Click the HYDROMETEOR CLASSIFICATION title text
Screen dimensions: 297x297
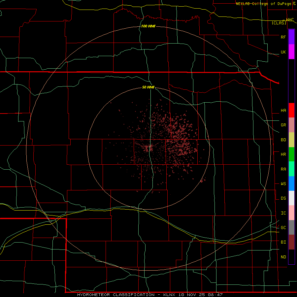tap(116, 295)
